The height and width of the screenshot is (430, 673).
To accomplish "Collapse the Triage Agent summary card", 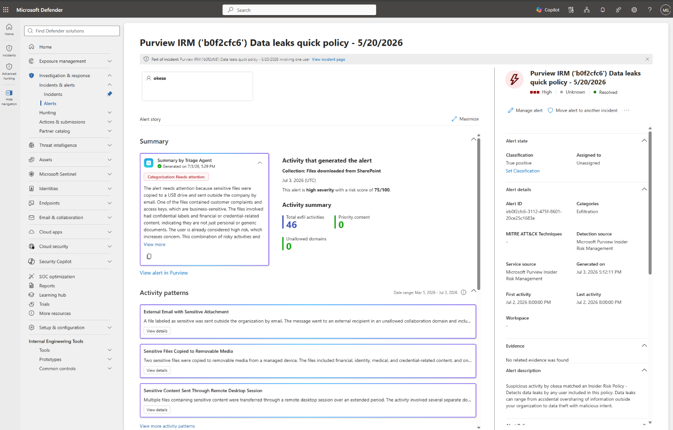I will [x=260, y=163].
